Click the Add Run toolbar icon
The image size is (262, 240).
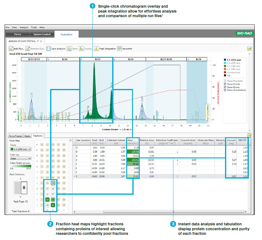tap(11, 49)
